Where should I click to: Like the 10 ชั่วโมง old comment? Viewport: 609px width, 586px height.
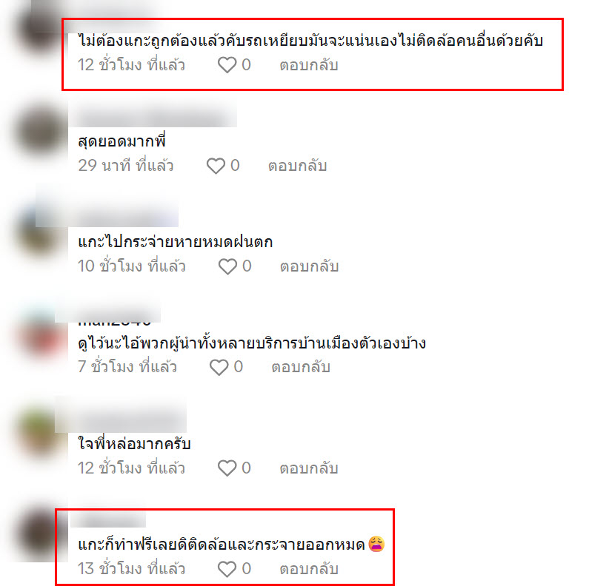pos(227,266)
